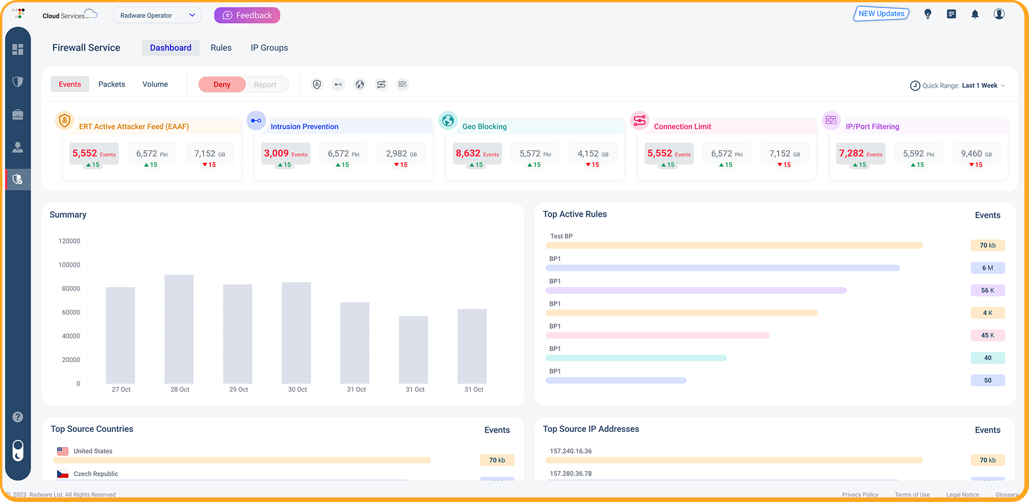Click the notification bell icon
1029x502 pixels.
tap(975, 14)
